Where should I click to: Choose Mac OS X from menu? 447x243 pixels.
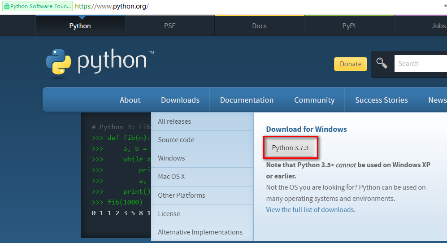[x=202, y=177]
